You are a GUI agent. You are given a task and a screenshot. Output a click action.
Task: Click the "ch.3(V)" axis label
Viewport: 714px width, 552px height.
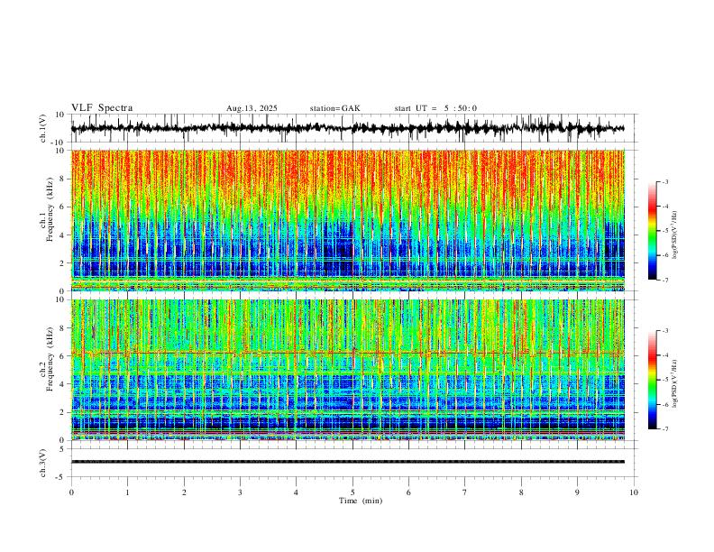point(43,463)
